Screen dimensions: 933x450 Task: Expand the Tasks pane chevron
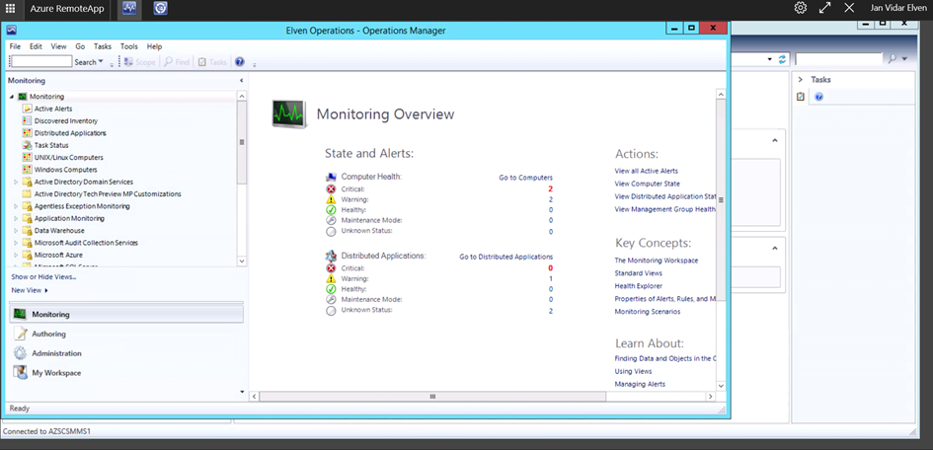[801, 79]
